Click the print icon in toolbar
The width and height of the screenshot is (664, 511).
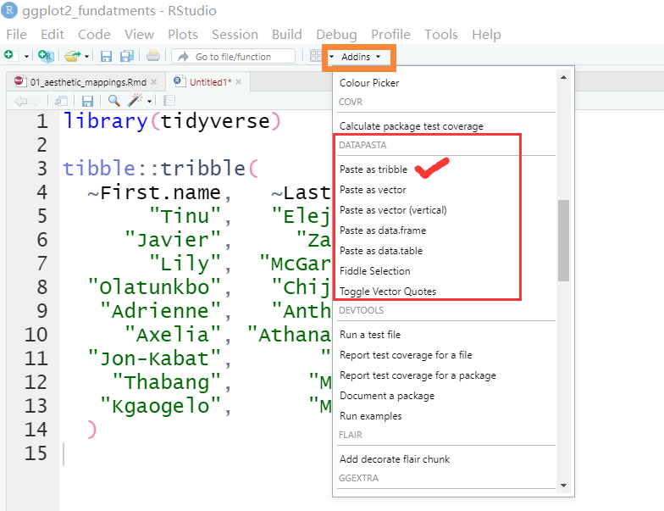tap(152, 56)
